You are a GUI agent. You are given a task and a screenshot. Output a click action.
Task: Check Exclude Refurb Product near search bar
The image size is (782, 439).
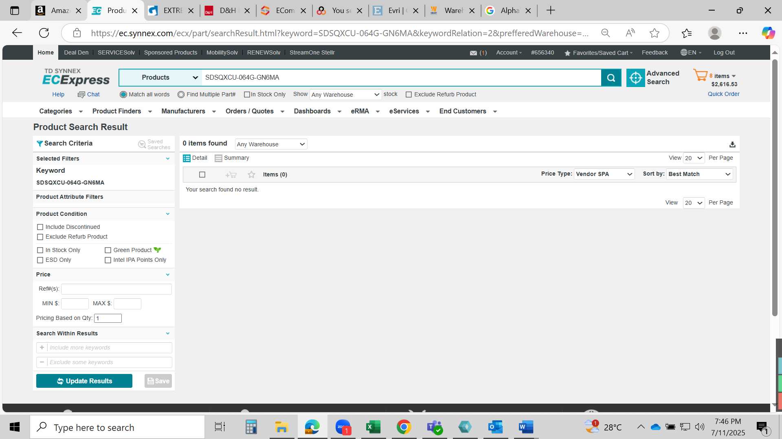click(x=409, y=95)
